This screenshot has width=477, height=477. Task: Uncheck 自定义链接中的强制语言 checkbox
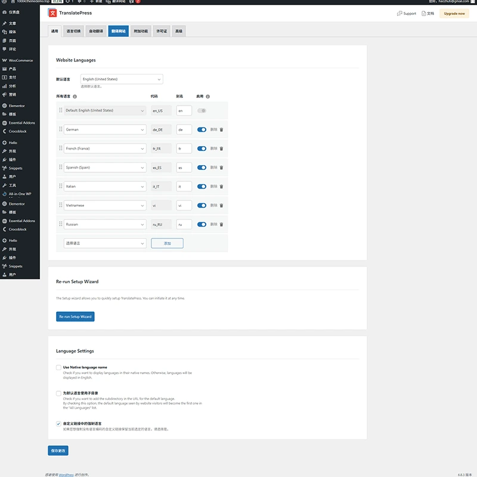click(58, 423)
